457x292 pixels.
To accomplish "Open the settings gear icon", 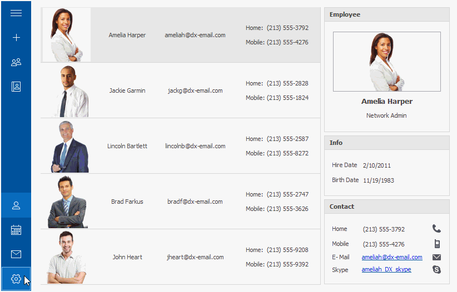I will click(x=16, y=279).
